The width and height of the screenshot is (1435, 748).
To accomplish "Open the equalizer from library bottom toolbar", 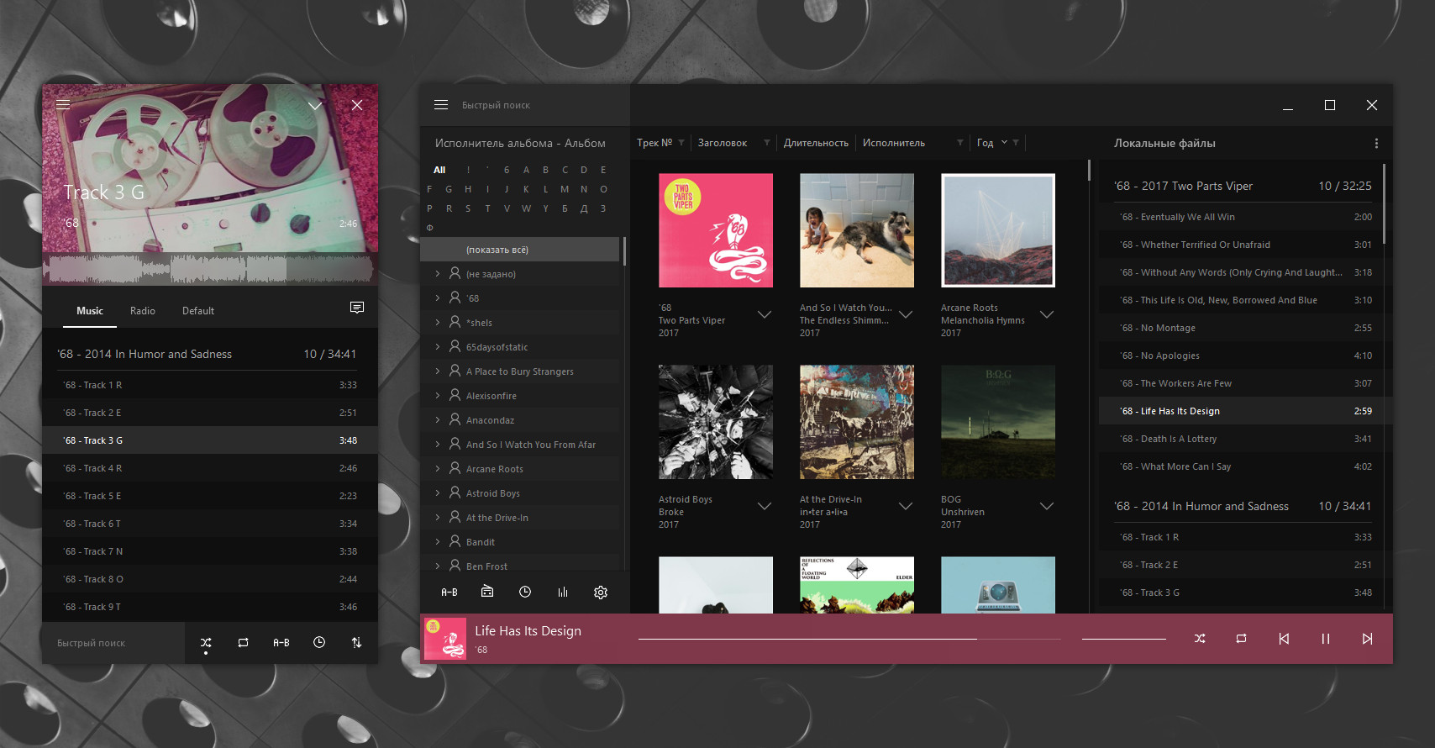I will 563,593.
